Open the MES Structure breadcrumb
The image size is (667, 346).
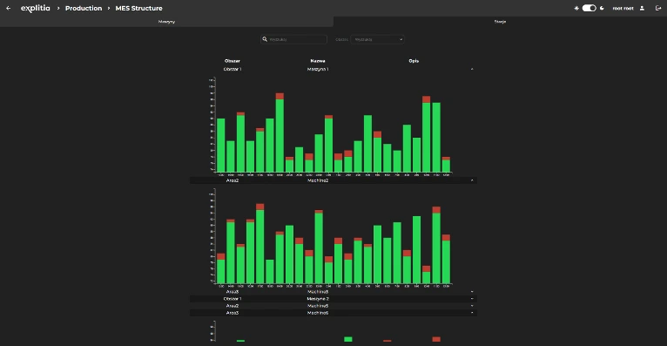click(x=138, y=8)
